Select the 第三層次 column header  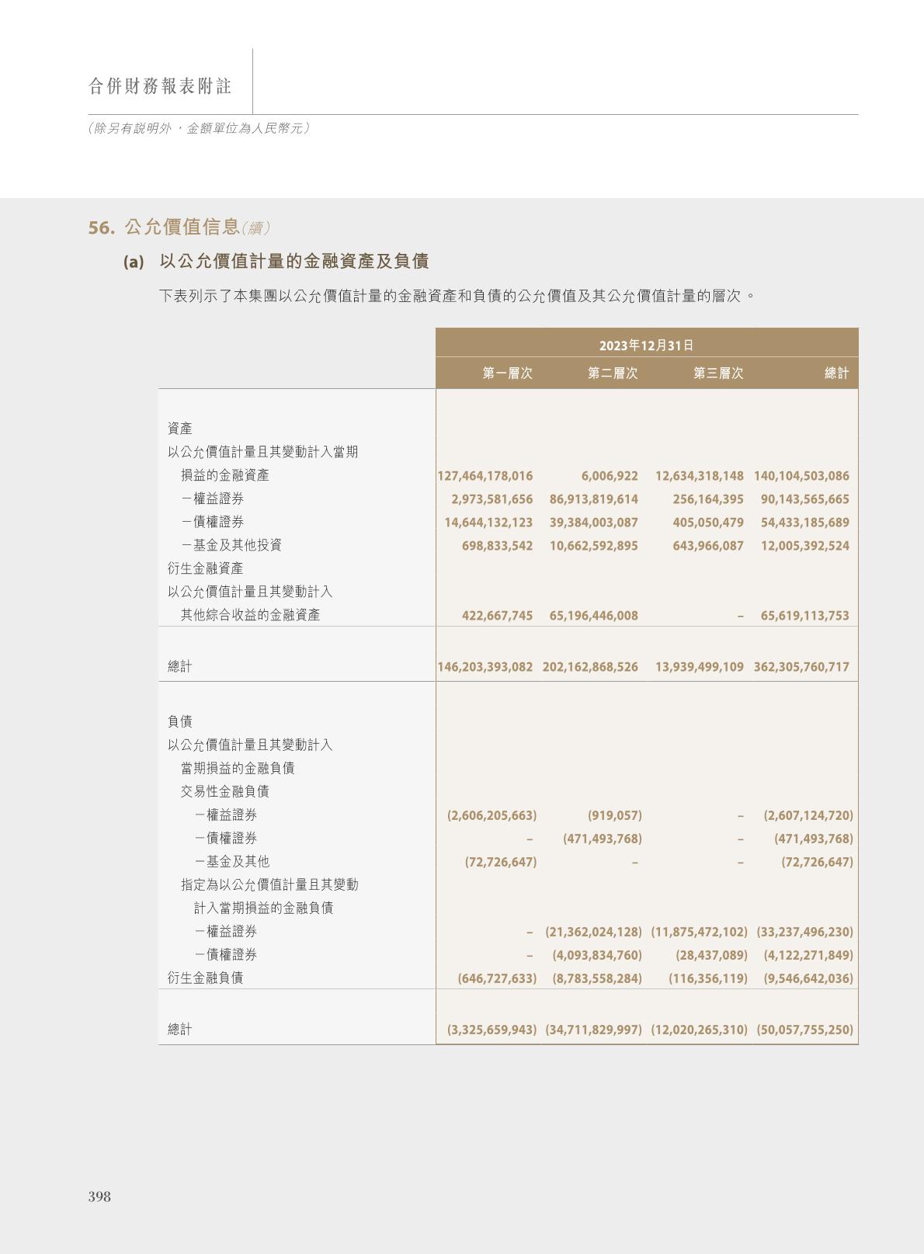718,373
